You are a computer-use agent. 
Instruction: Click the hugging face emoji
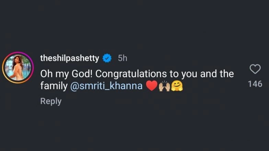177,86
